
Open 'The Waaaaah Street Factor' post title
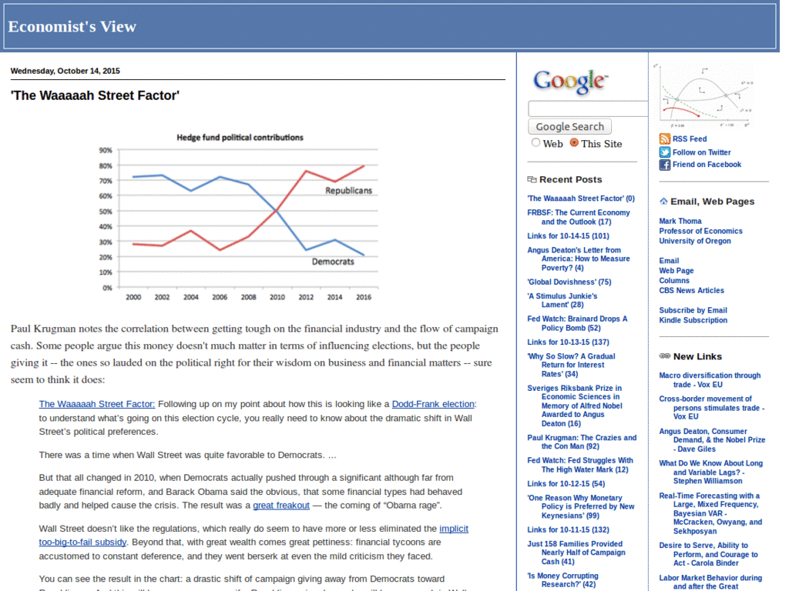(x=95, y=95)
